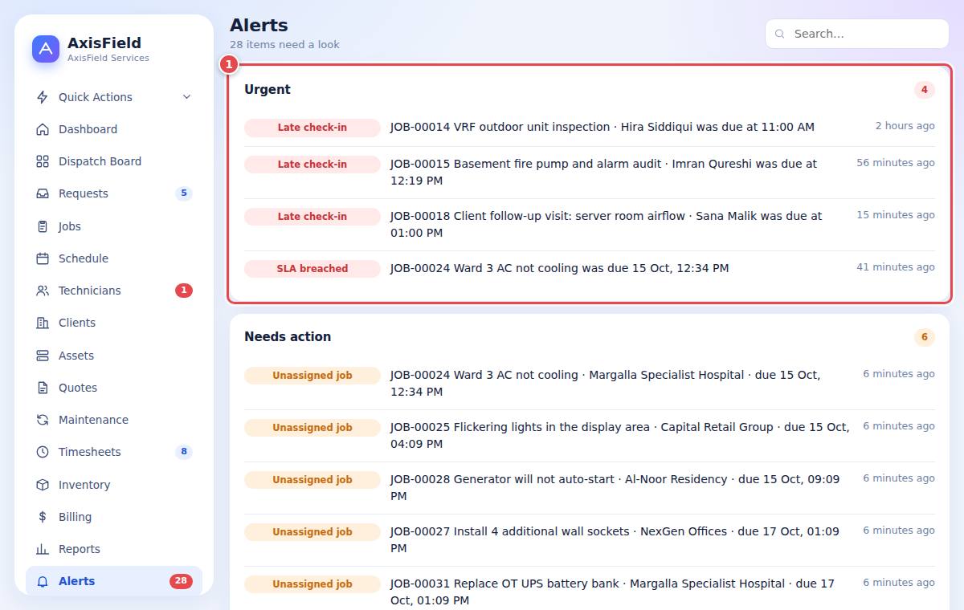
Task: Click the Inventory box icon
Action: [43, 485]
